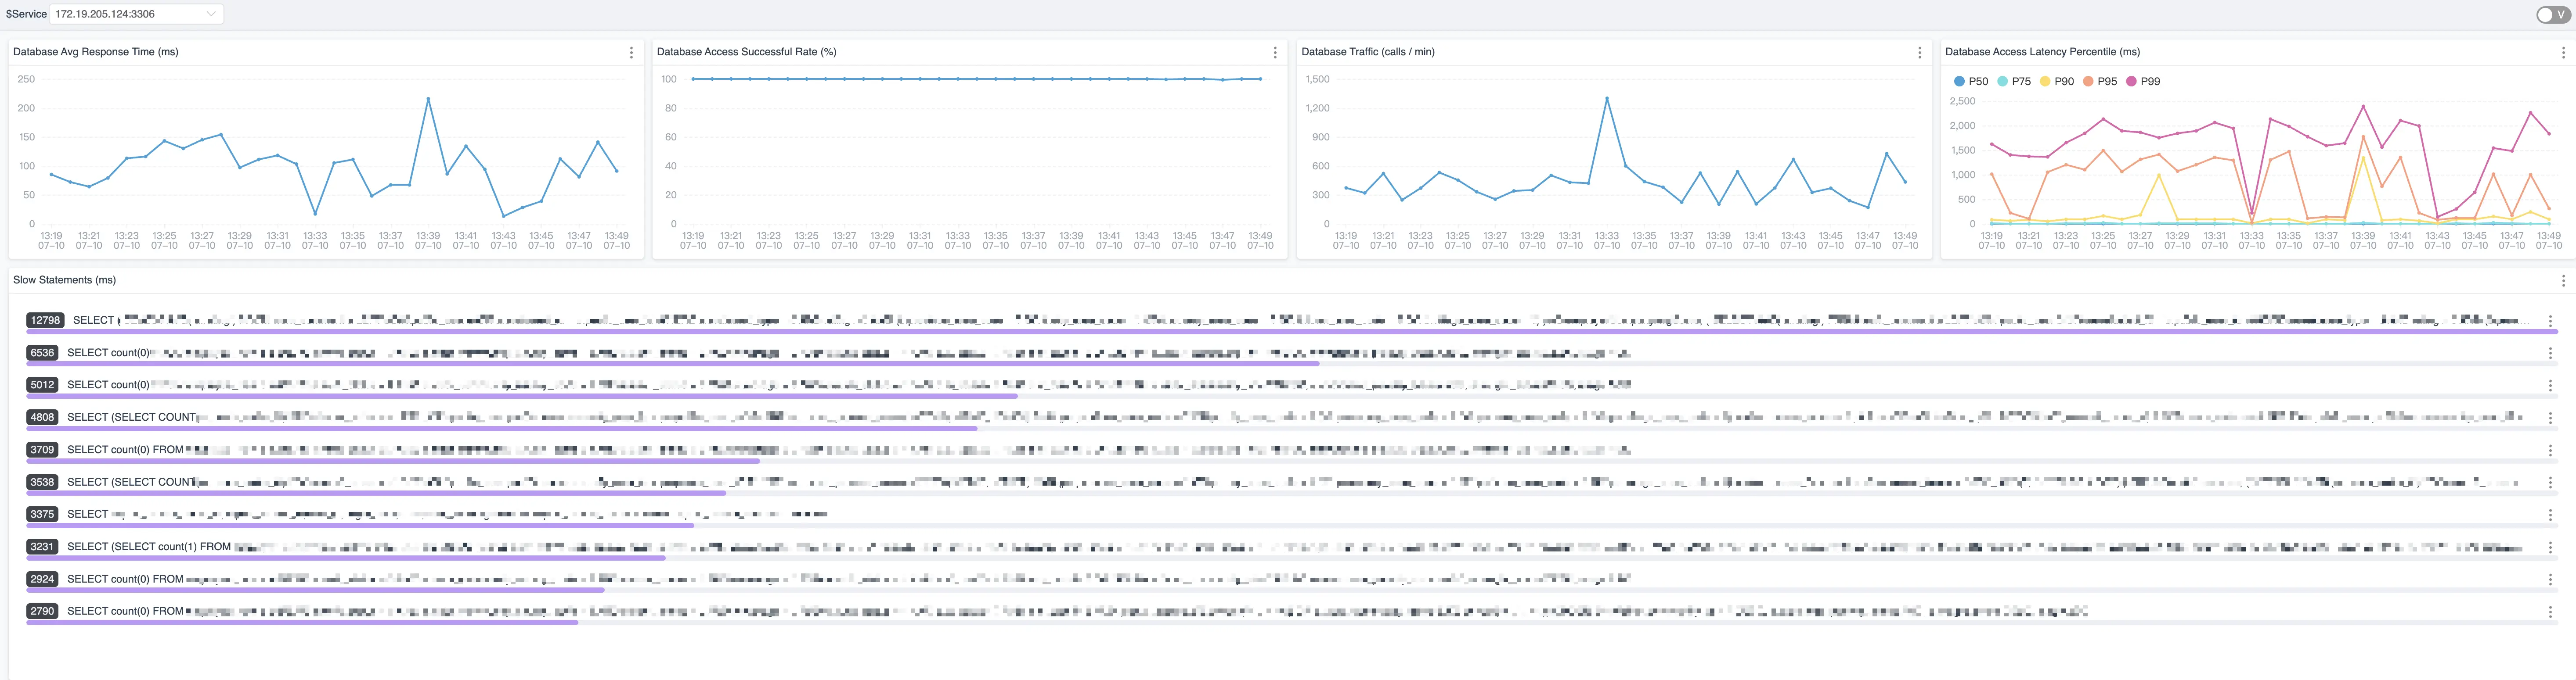Click the "Database Avg Response Time (ms)" title

[x=96, y=52]
